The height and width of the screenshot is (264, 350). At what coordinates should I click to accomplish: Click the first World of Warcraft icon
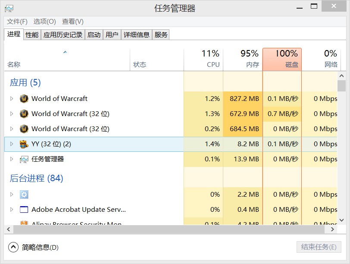point(24,99)
